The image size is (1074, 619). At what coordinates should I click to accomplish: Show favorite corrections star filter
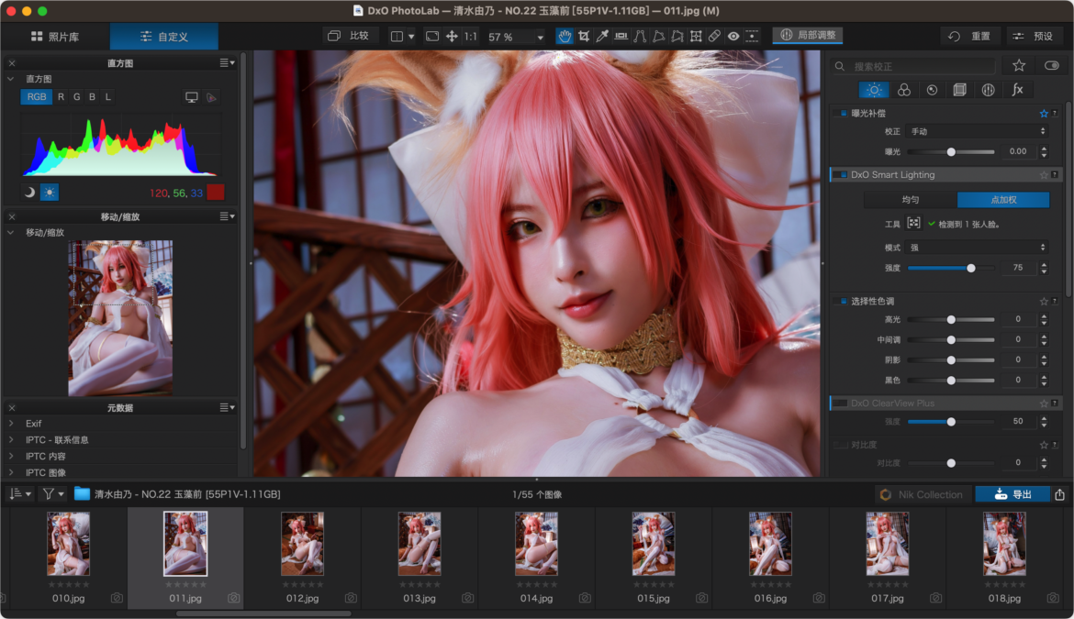point(1019,66)
